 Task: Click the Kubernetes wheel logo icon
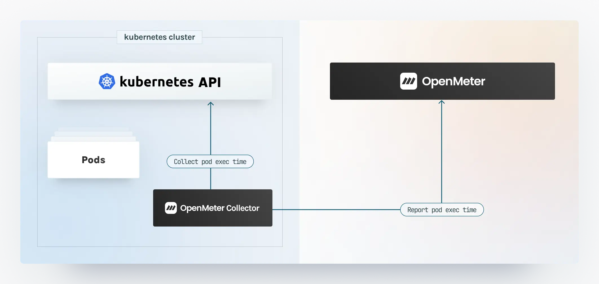(x=107, y=81)
